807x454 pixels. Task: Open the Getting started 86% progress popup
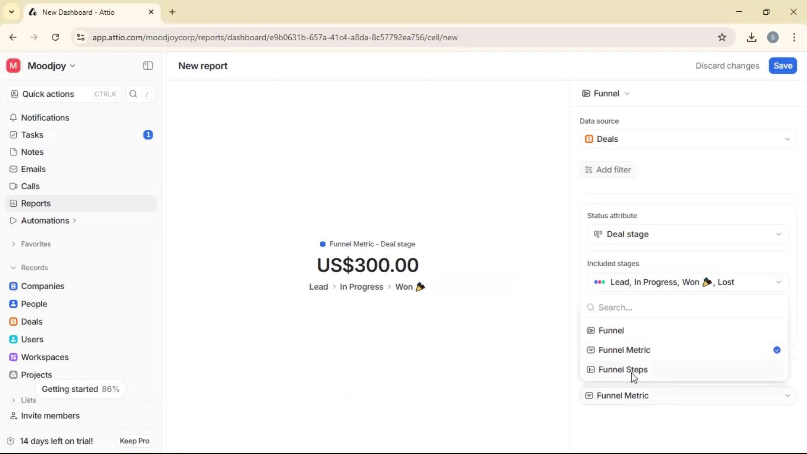[x=81, y=389]
